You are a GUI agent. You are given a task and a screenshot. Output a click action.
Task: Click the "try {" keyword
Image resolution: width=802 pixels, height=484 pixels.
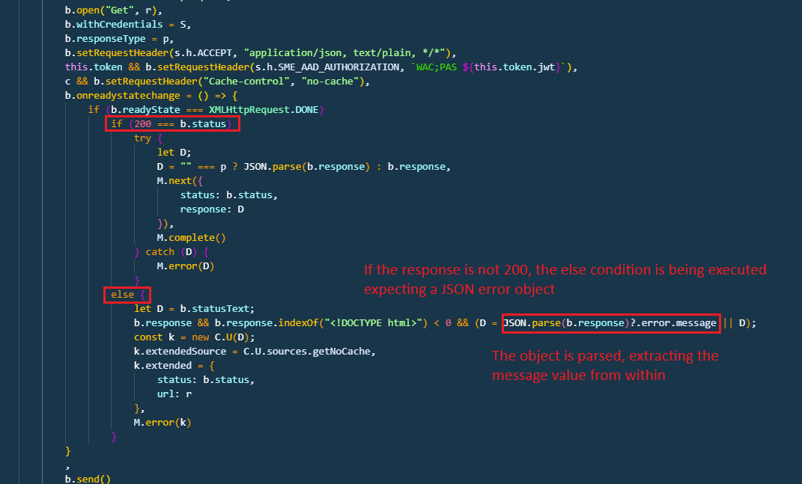coord(142,138)
